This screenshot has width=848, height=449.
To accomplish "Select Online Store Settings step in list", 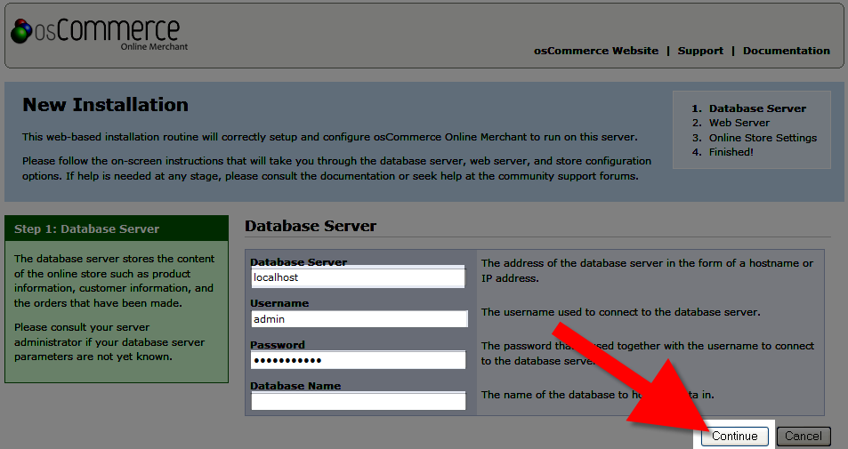I will tap(762, 138).
